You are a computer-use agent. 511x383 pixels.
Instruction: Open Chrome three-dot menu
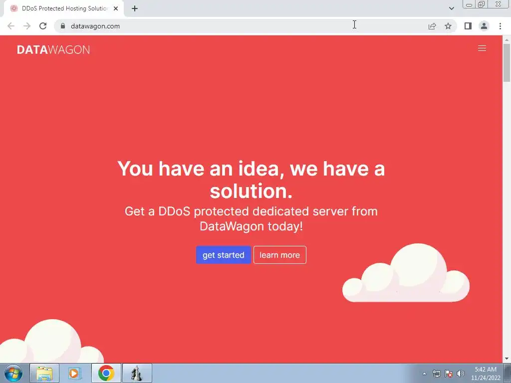tap(500, 26)
